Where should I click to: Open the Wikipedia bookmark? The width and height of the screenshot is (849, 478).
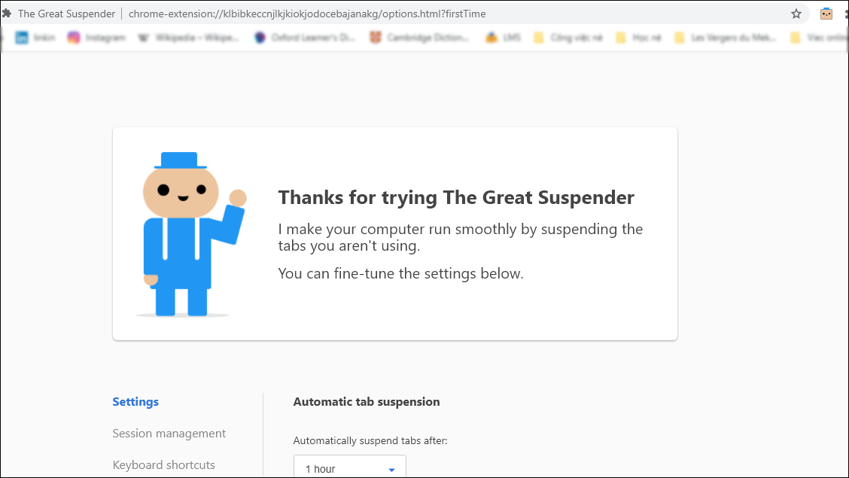188,38
